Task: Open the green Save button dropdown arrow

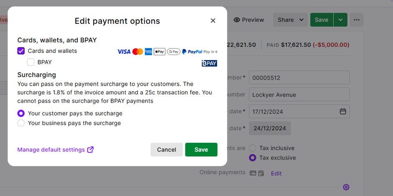Action: [x=341, y=20]
